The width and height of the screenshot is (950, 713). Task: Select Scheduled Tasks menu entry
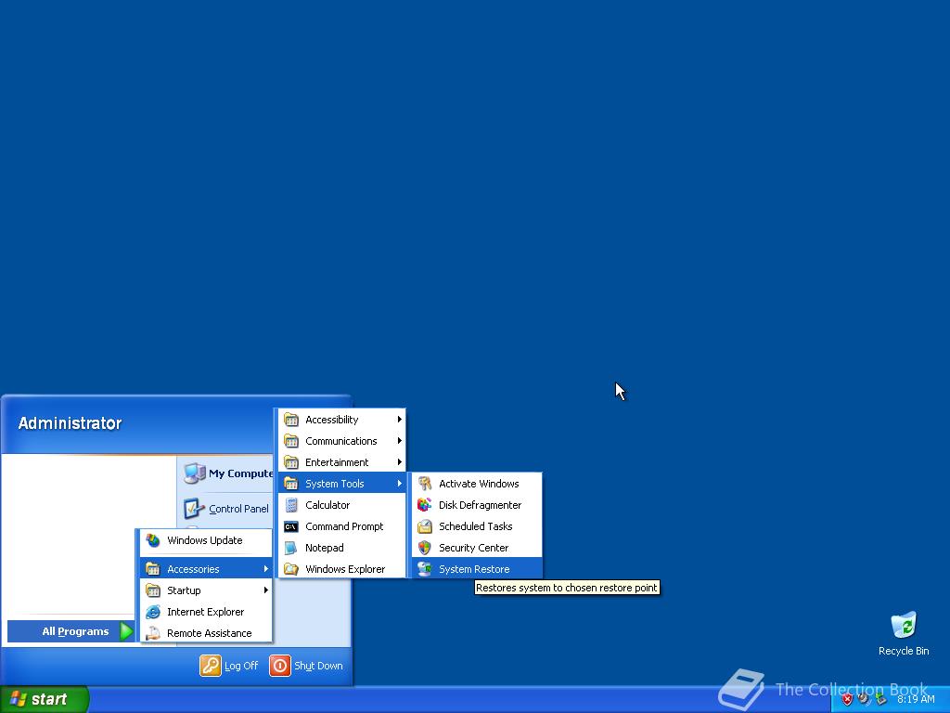pyautogui.click(x=477, y=526)
